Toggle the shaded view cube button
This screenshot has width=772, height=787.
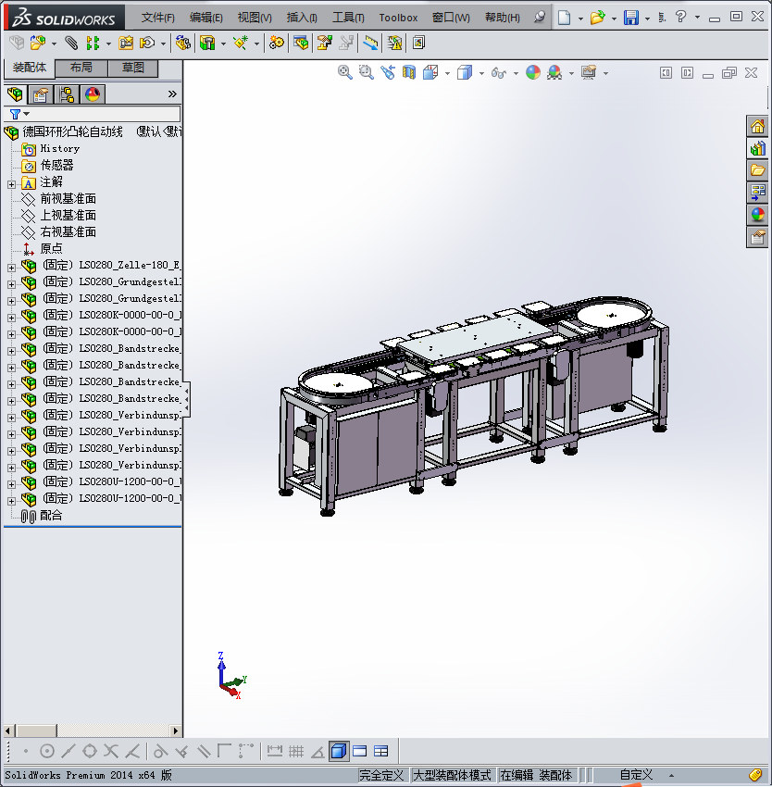[x=338, y=751]
